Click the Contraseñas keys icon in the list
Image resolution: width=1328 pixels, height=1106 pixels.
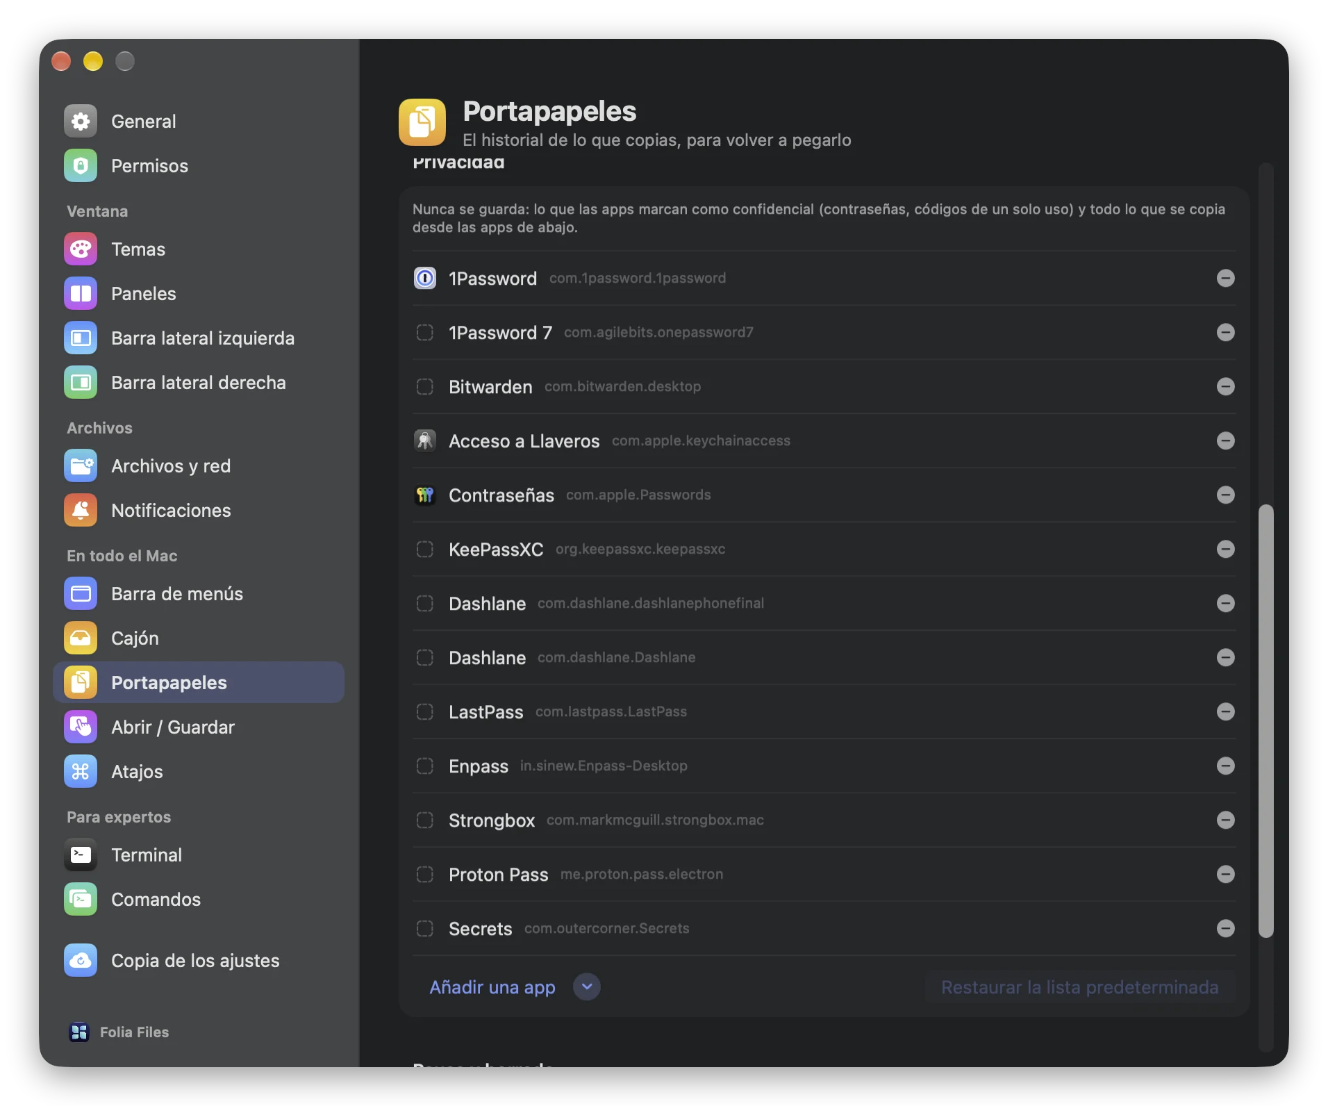(425, 495)
